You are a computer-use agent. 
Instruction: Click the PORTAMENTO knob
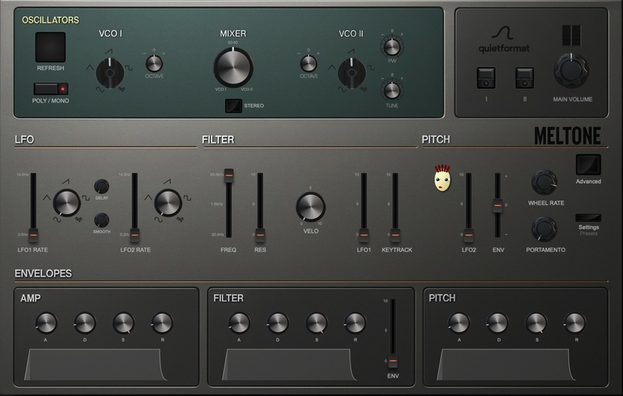545,229
